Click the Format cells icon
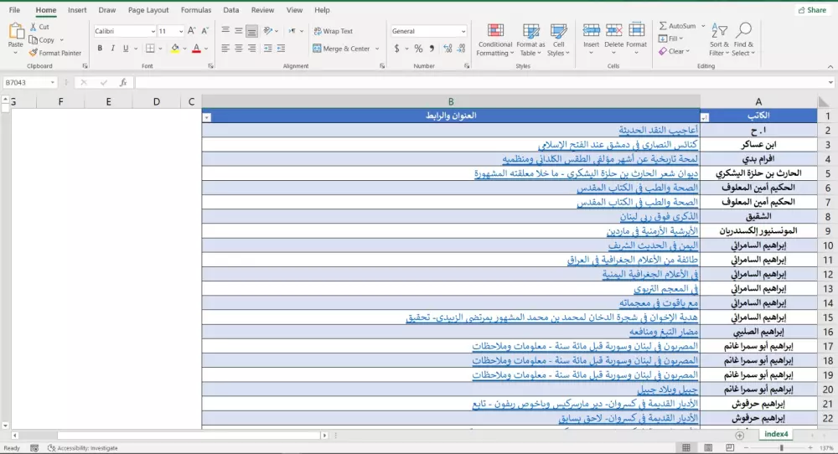Viewport: 838px width, 454px height. [637, 31]
